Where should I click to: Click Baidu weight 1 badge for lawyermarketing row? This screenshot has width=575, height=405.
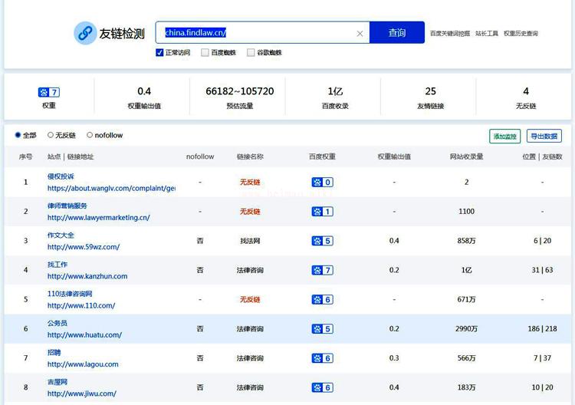pyautogui.click(x=322, y=212)
